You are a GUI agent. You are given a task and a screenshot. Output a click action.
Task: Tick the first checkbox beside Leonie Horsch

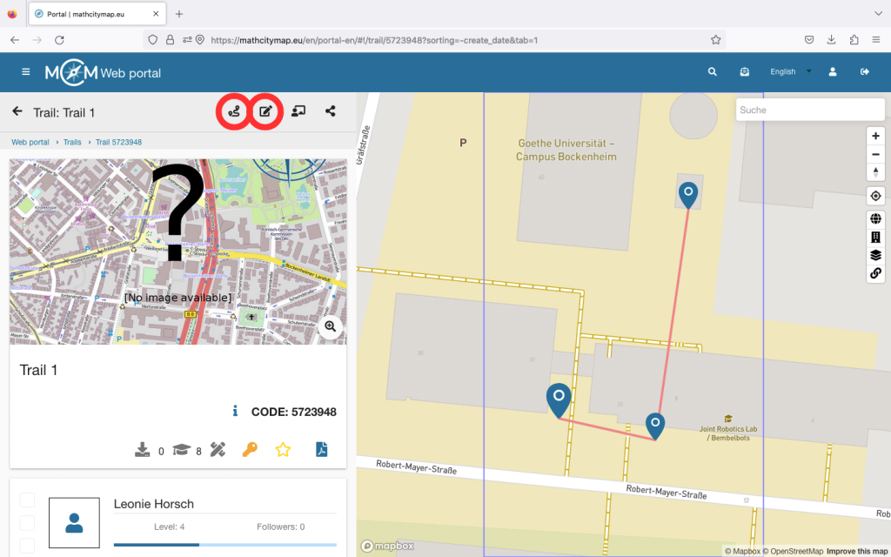28,500
